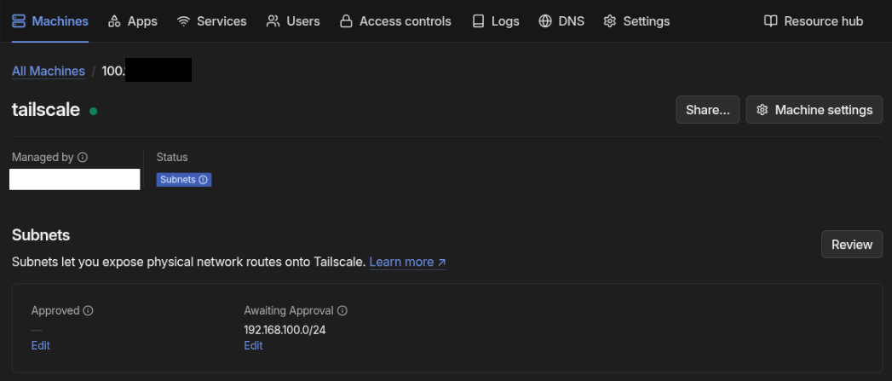Edit routes under Awaiting Approval
The height and width of the screenshot is (381, 892).
tap(253, 345)
